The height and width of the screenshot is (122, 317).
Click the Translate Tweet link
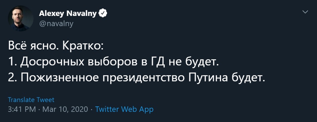pos(31,100)
